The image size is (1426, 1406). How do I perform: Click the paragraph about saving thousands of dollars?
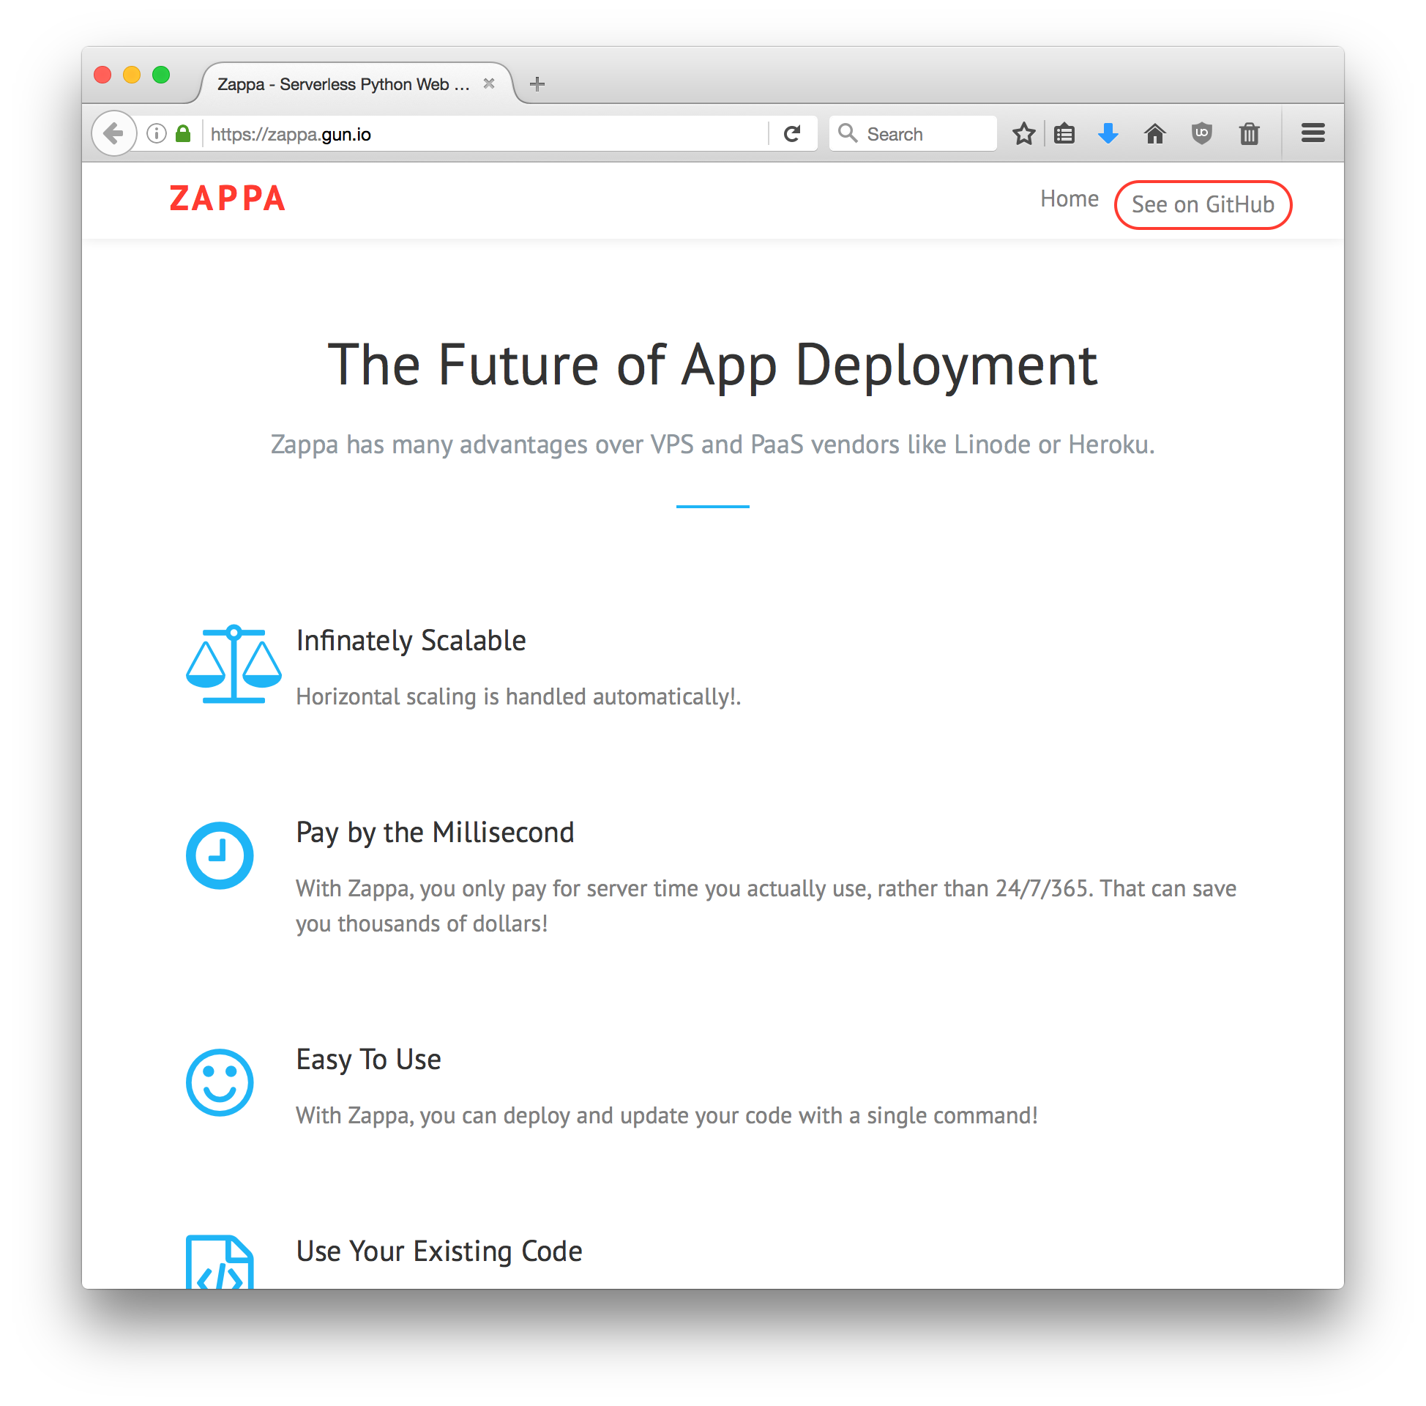coord(766,906)
